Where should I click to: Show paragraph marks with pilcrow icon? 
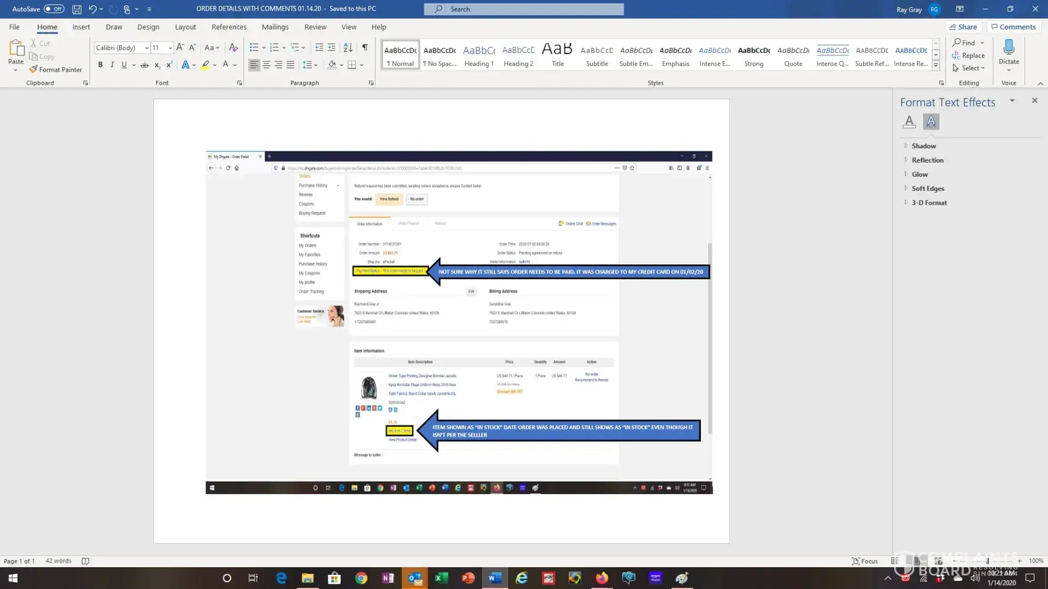point(365,47)
